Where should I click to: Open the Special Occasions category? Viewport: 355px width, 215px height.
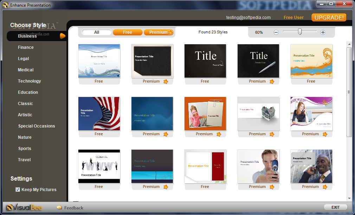37,126
